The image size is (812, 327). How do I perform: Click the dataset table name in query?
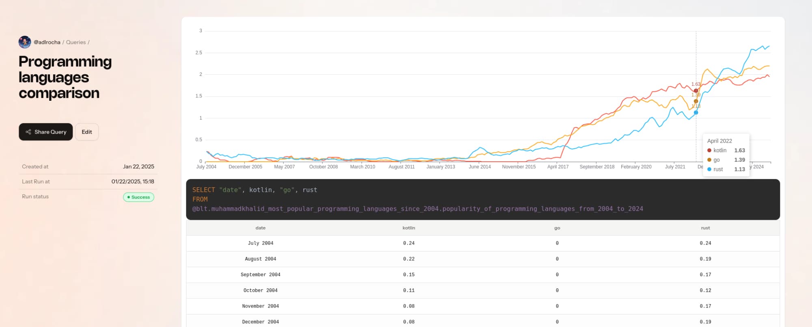point(417,209)
